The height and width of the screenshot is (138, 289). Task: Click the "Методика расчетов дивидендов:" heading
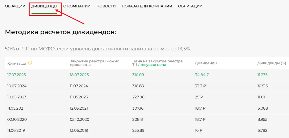click(61, 32)
